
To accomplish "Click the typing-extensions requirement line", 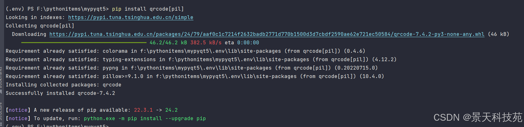I will click(201, 60).
